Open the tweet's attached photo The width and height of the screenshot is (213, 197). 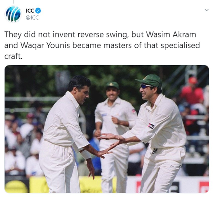click(x=107, y=129)
